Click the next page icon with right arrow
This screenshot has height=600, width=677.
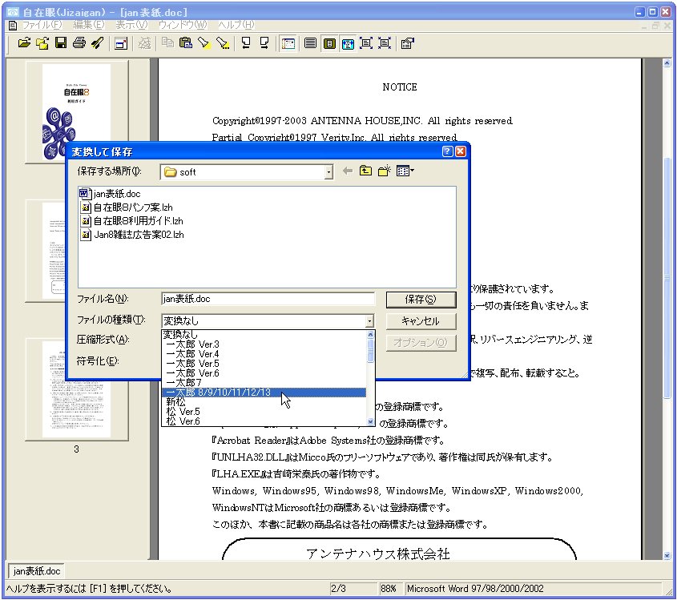point(264,43)
